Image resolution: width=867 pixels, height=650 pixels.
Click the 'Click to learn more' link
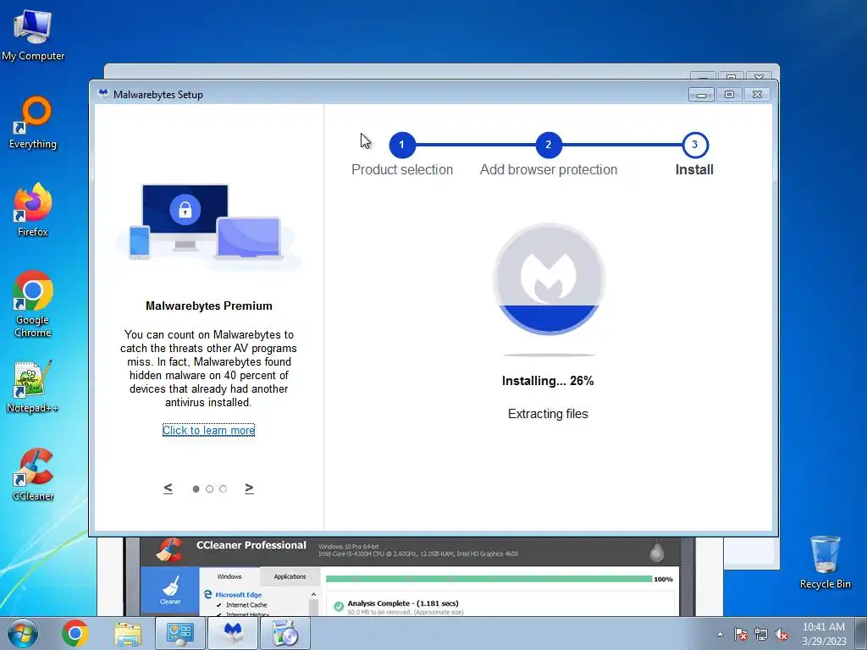pos(208,430)
